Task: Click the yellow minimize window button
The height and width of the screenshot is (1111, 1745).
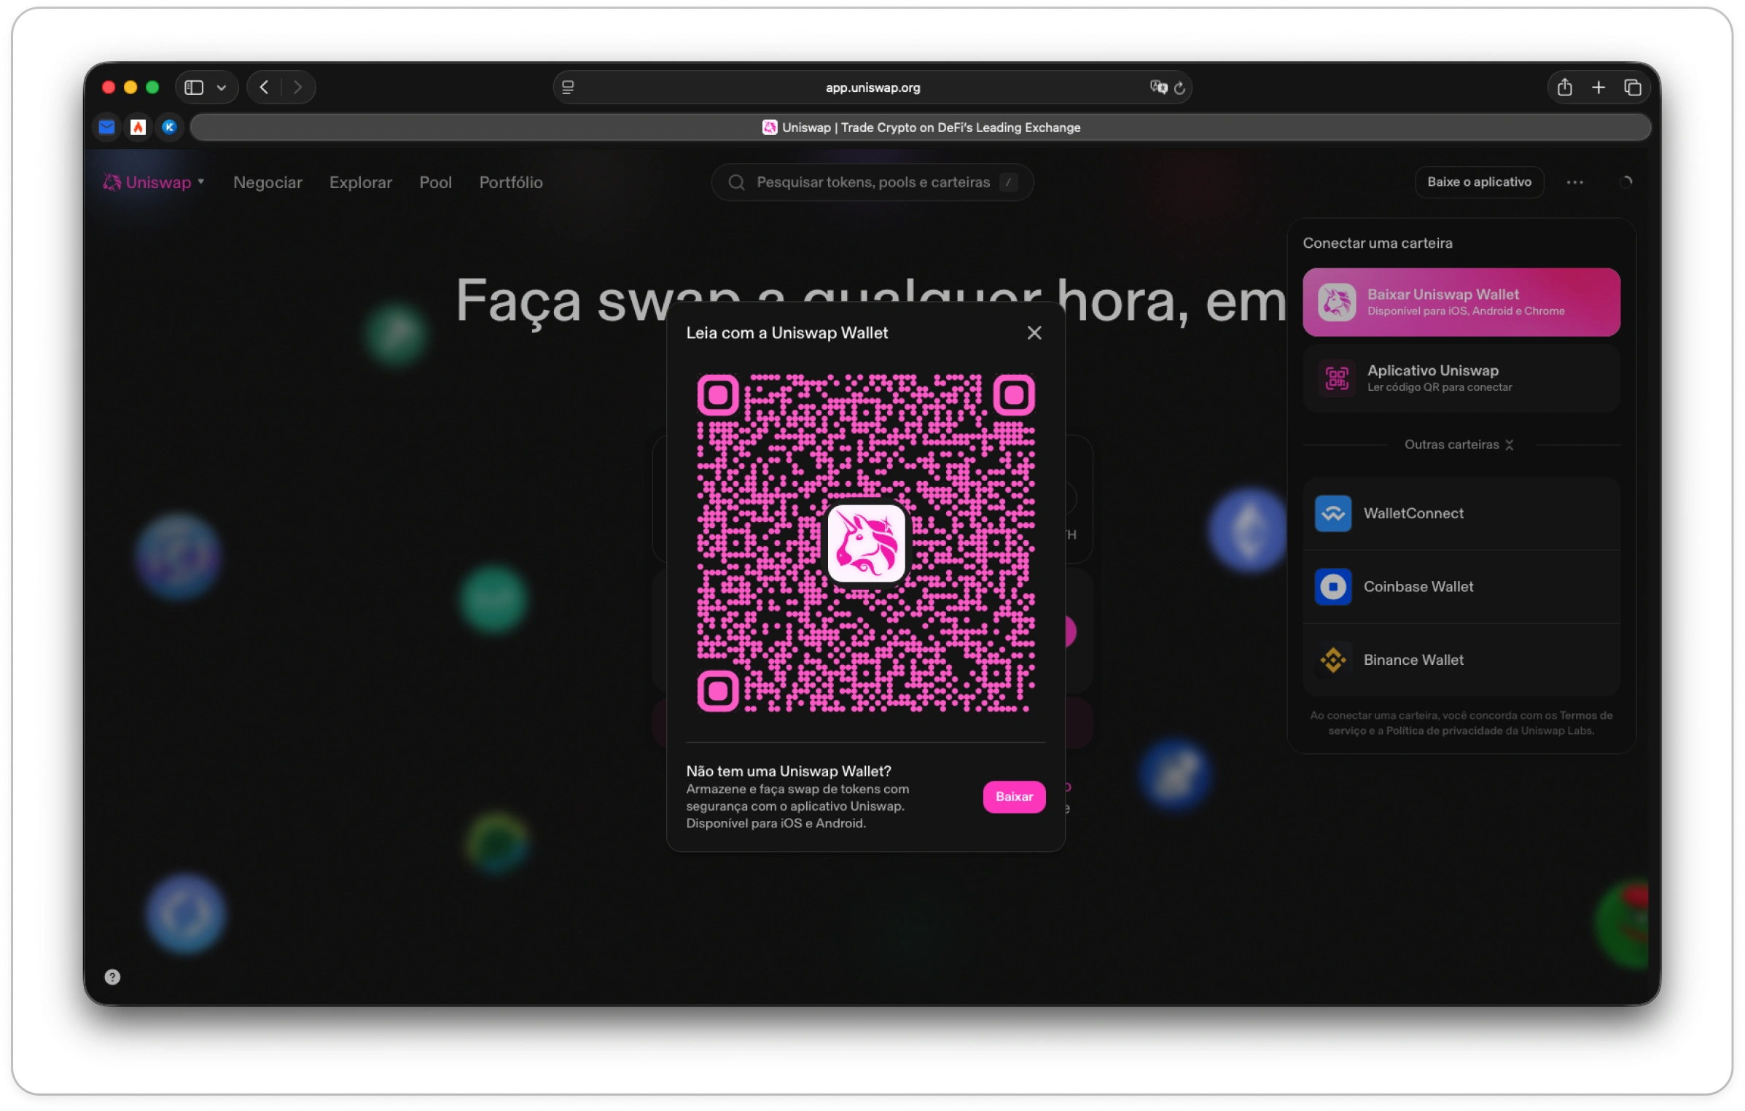Action: [x=130, y=87]
